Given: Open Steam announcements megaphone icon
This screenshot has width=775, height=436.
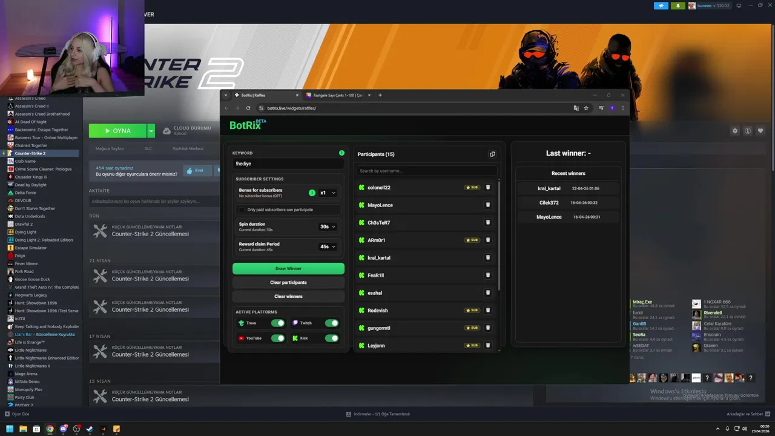Looking at the screenshot, I should pyautogui.click(x=661, y=5).
